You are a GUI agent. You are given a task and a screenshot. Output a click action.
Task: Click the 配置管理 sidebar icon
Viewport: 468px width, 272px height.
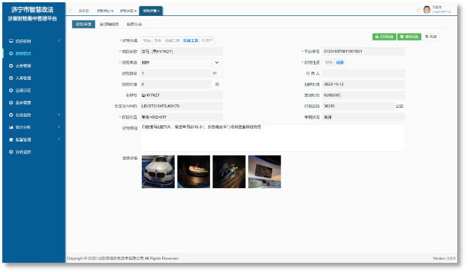tap(11, 140)
